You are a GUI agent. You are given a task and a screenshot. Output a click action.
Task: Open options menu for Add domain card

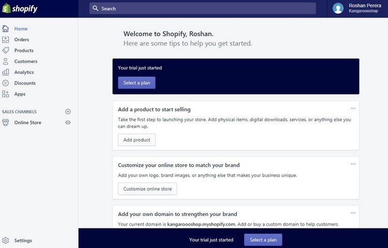(x=353, y=213)
